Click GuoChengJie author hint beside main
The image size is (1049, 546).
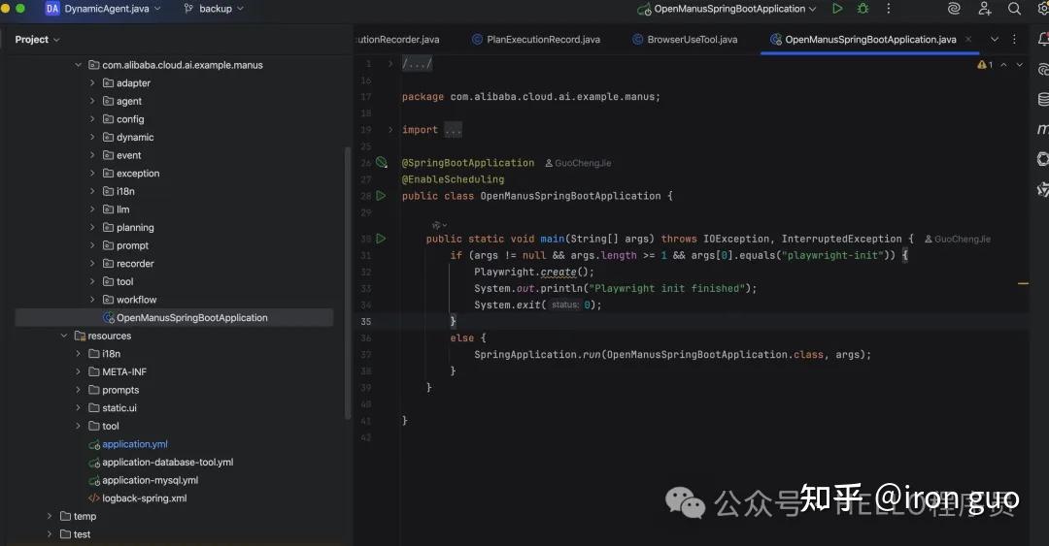[958, 239]
